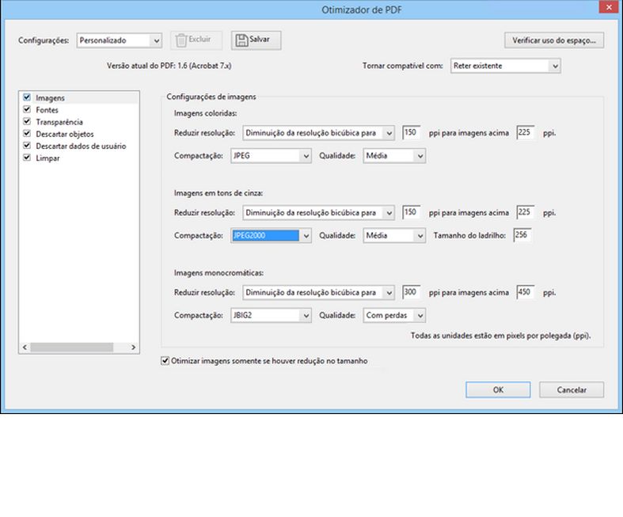The height and width of the screenshot is (517, 623).
Task: Click the Salvar floppy disk button
Action: 256,40
